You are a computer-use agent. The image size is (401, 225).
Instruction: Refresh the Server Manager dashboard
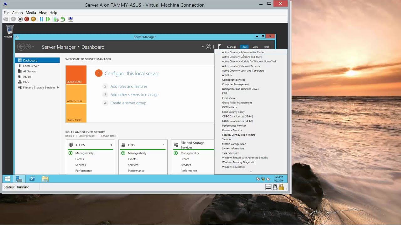pyautogui.click(x=208, y=47)
